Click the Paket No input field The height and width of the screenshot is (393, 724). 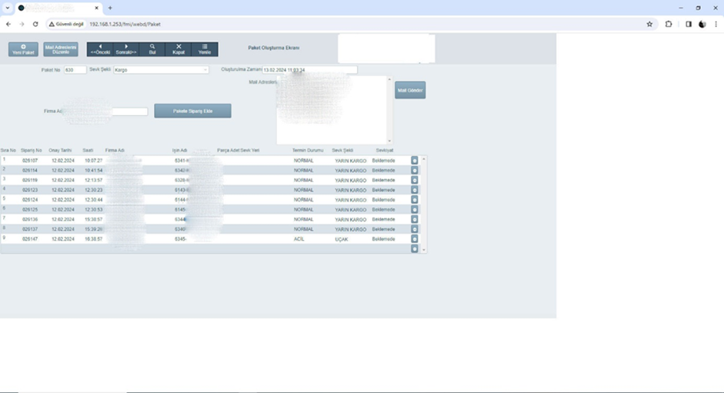coord(75,70)
